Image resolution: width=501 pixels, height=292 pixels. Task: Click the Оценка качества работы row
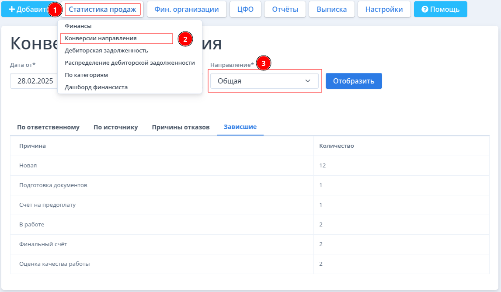[x=250, y=264]
